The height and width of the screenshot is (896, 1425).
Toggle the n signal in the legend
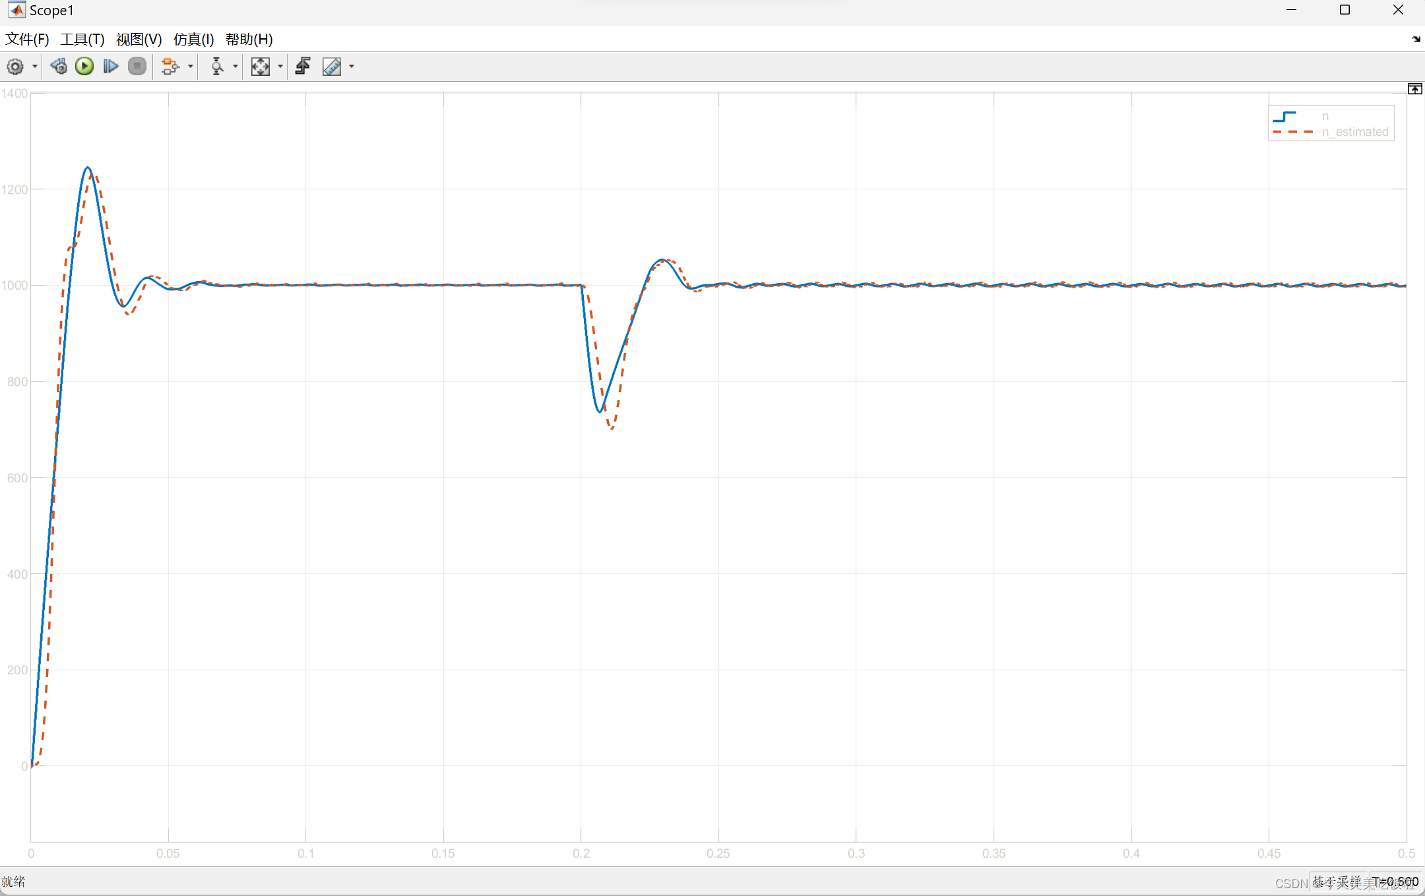[1325, 116]
